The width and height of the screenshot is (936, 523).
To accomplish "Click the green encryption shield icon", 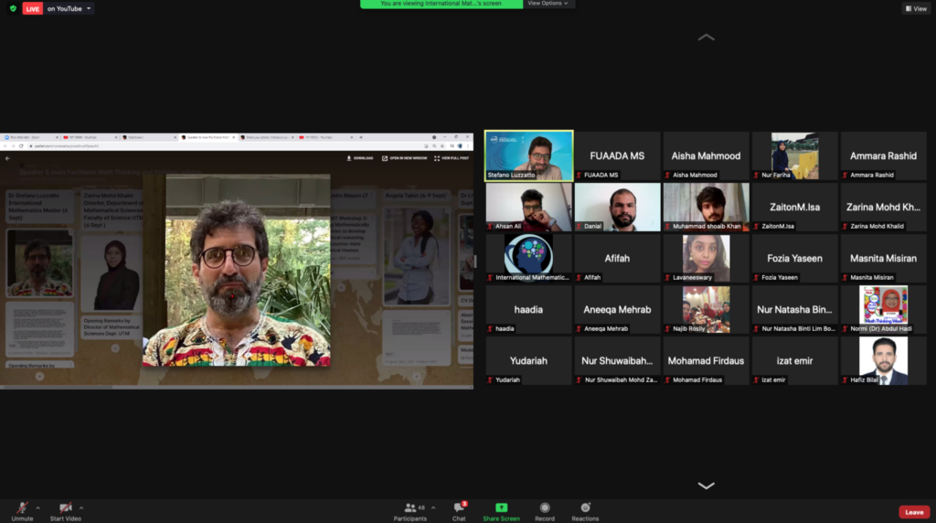I will (13, 8).
